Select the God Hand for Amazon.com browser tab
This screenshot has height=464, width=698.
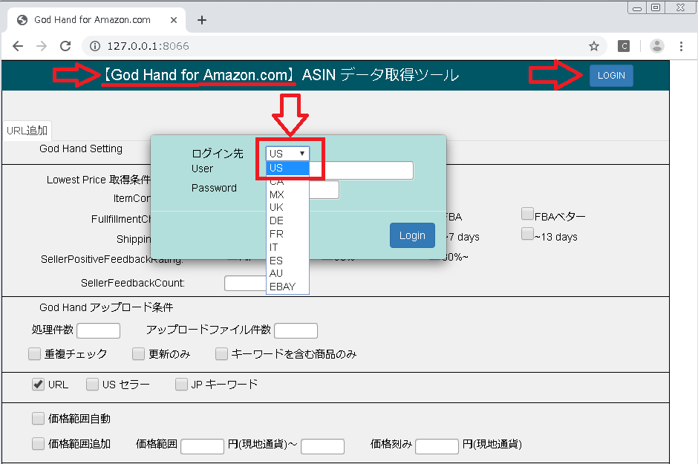click(x=97, y=20)
